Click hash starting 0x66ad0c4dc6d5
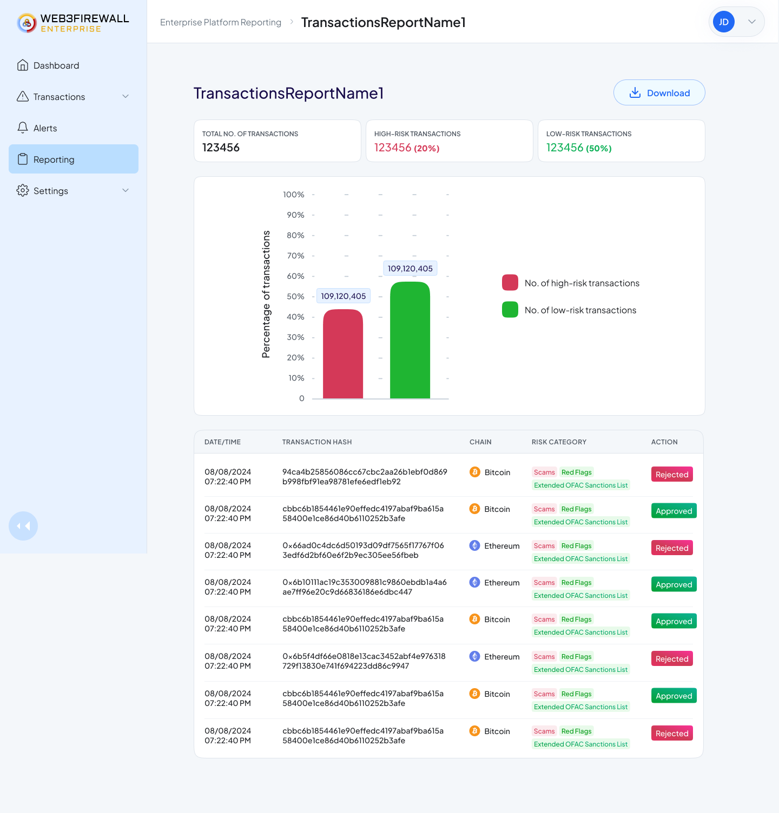This screenshot has width=779, height=813. pos(363,550)
